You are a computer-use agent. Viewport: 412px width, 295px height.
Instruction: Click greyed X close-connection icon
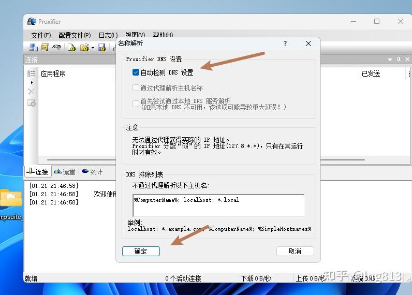31,92
